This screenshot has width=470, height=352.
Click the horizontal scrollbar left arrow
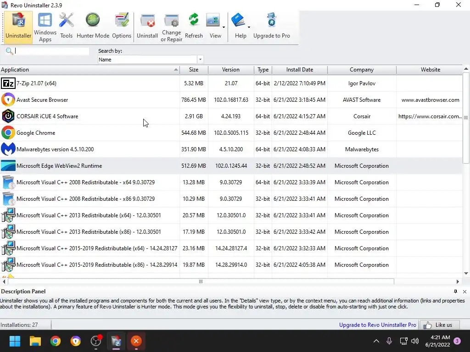click(x=4, y=281)
